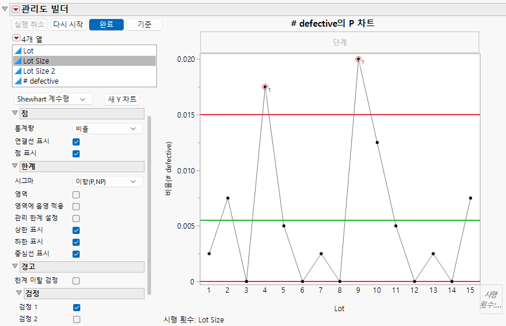Click the Y axis label 비율(# defective)
The height and width of the screenshot is (326, 506).
168,169
